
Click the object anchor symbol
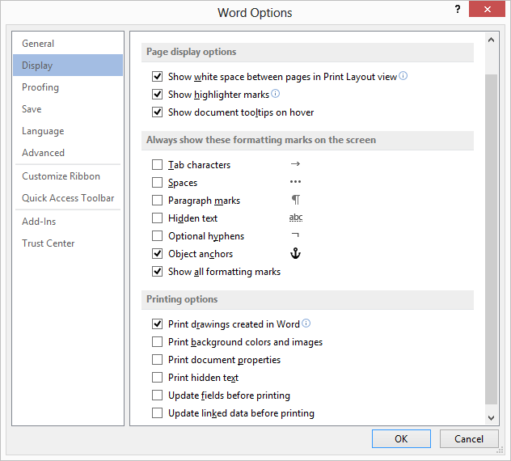tap(295, 253)
